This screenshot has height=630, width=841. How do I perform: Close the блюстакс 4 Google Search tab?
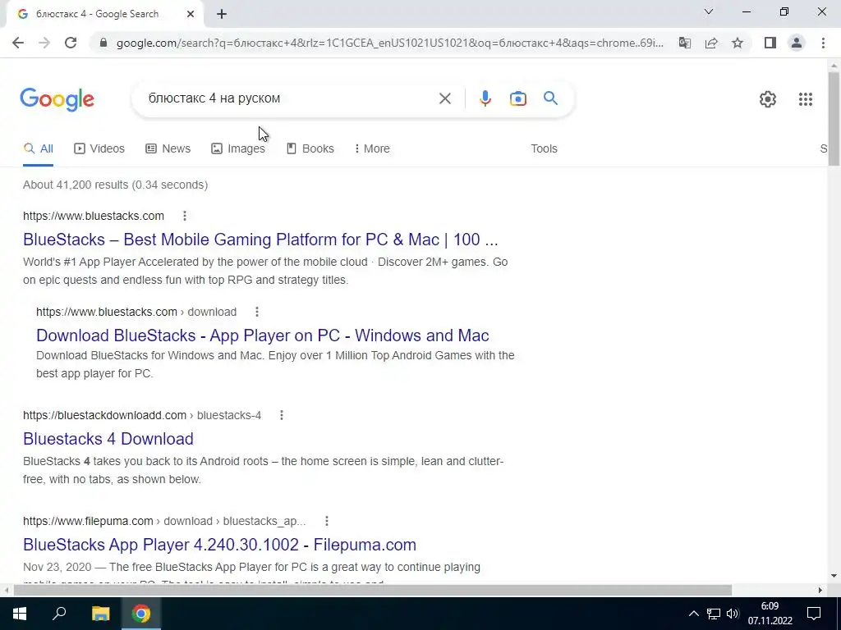(x=191, y=15)
